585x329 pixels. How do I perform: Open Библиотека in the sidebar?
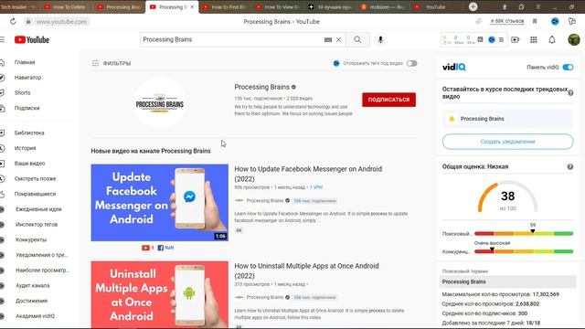pyautogui.click(x=29, y=133)
